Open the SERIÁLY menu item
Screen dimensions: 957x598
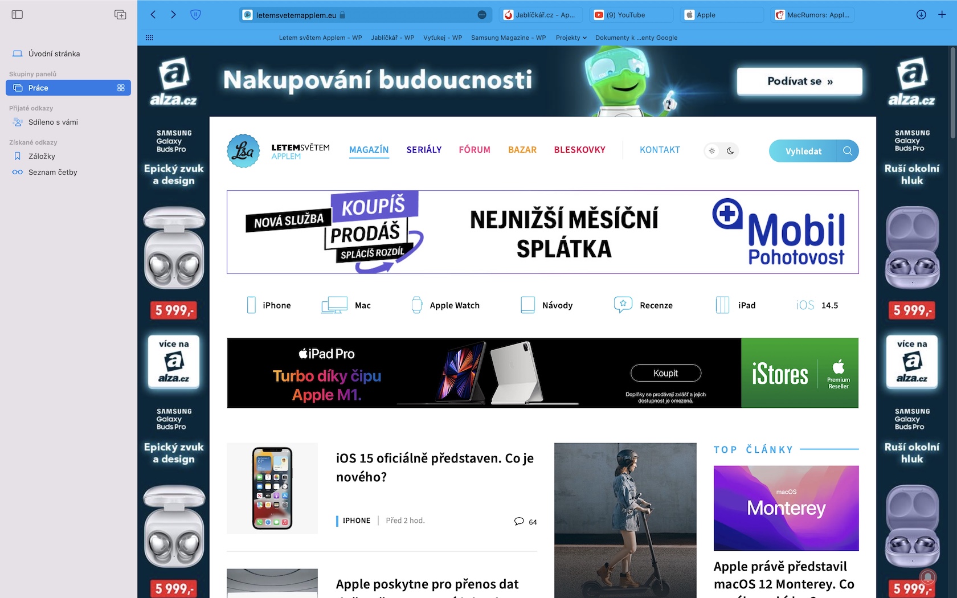point(424,150)
